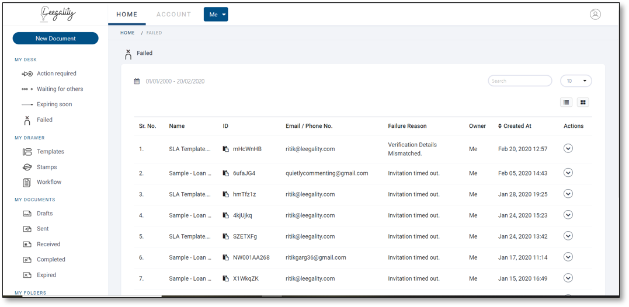Sort table by Created At
629x307 pixels.
pos(515,126)
